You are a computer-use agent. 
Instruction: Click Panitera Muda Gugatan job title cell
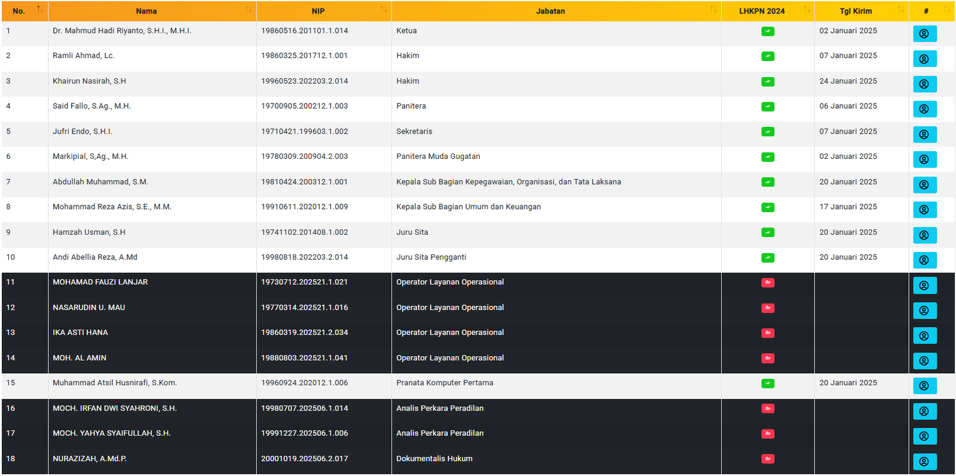click(438, 156)
